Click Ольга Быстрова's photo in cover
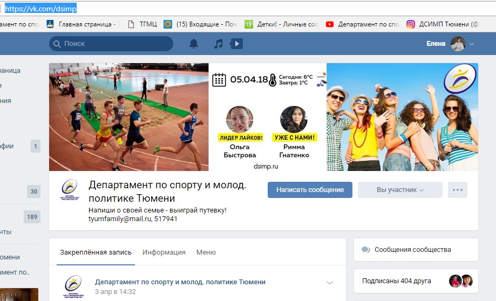Viewport: 496px width, 301px height. pos(240,119)
